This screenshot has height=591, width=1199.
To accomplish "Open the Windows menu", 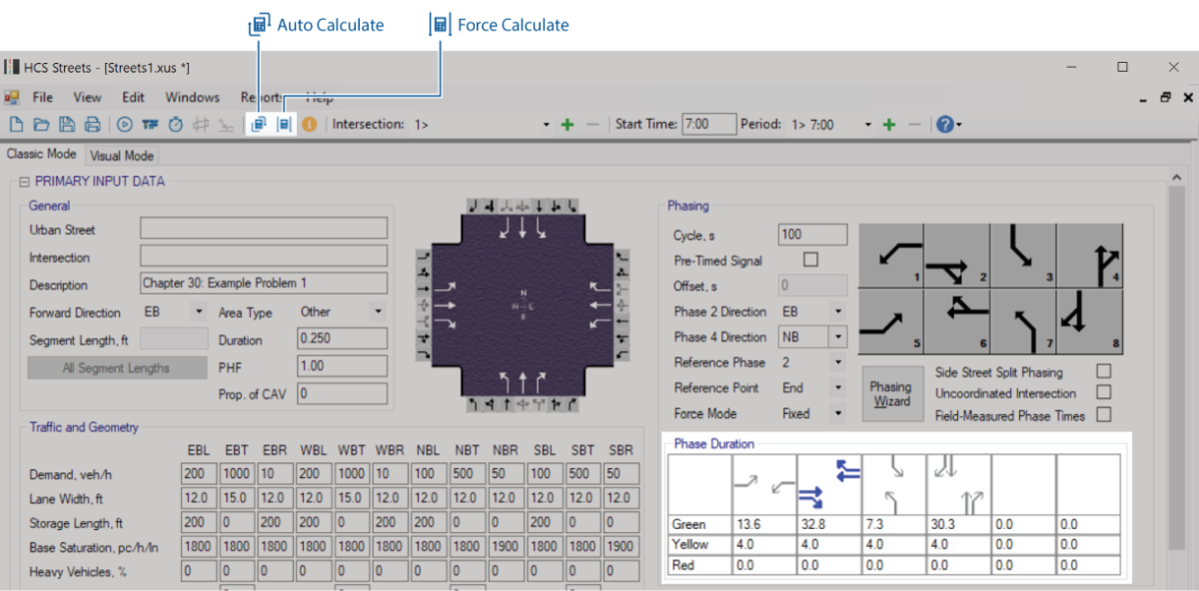I will point(192,98).
